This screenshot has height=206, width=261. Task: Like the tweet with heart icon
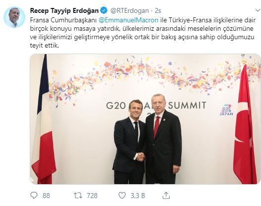pyautogui.click(x=122, y=195)
